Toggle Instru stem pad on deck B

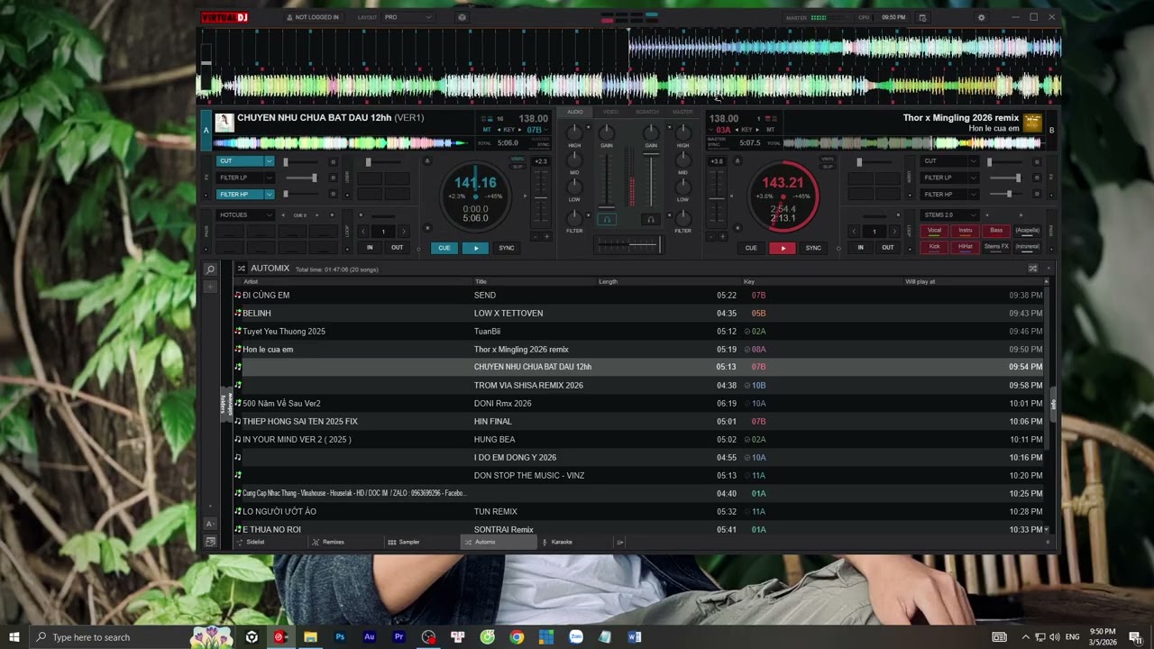tap(965, 231)
